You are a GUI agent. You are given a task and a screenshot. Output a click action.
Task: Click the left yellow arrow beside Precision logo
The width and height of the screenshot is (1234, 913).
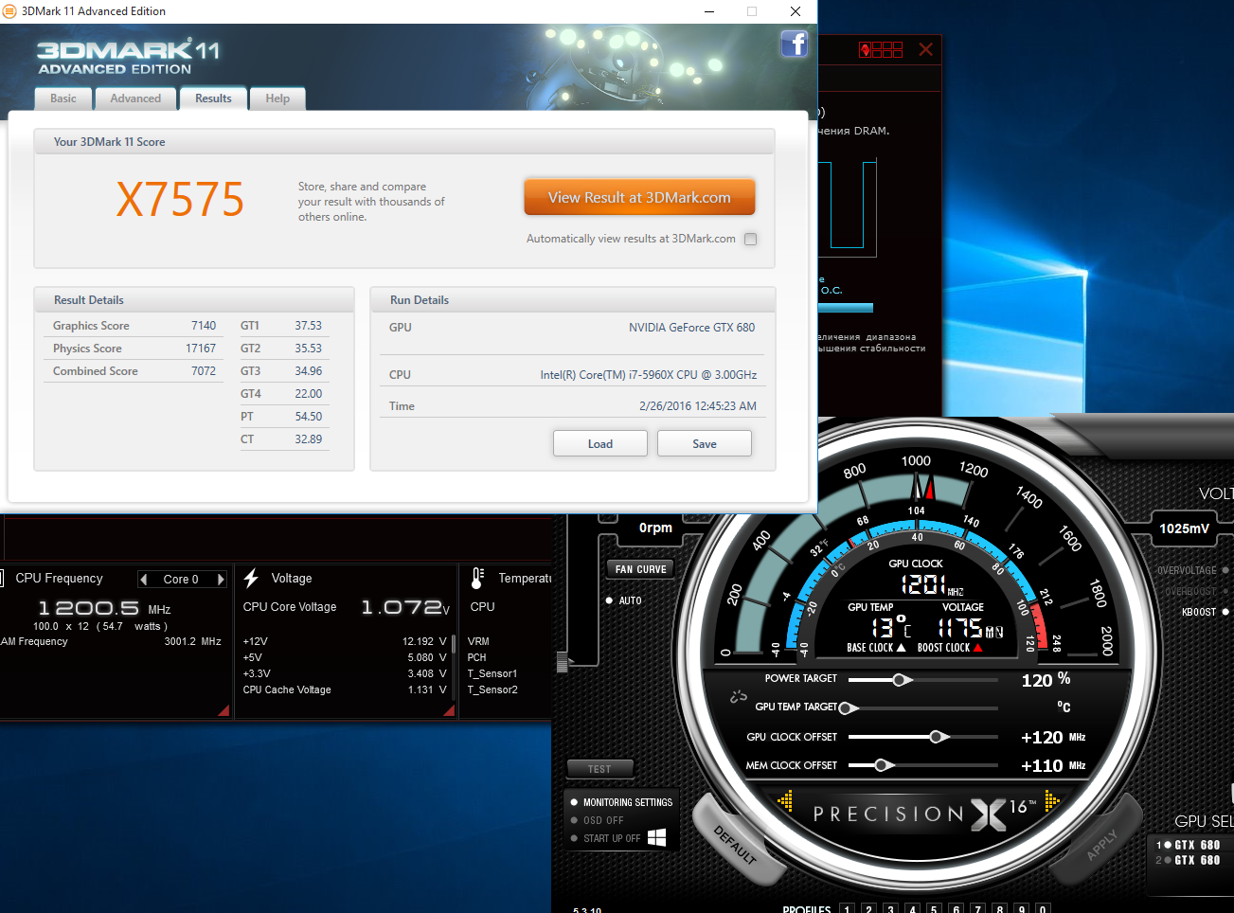785,801
